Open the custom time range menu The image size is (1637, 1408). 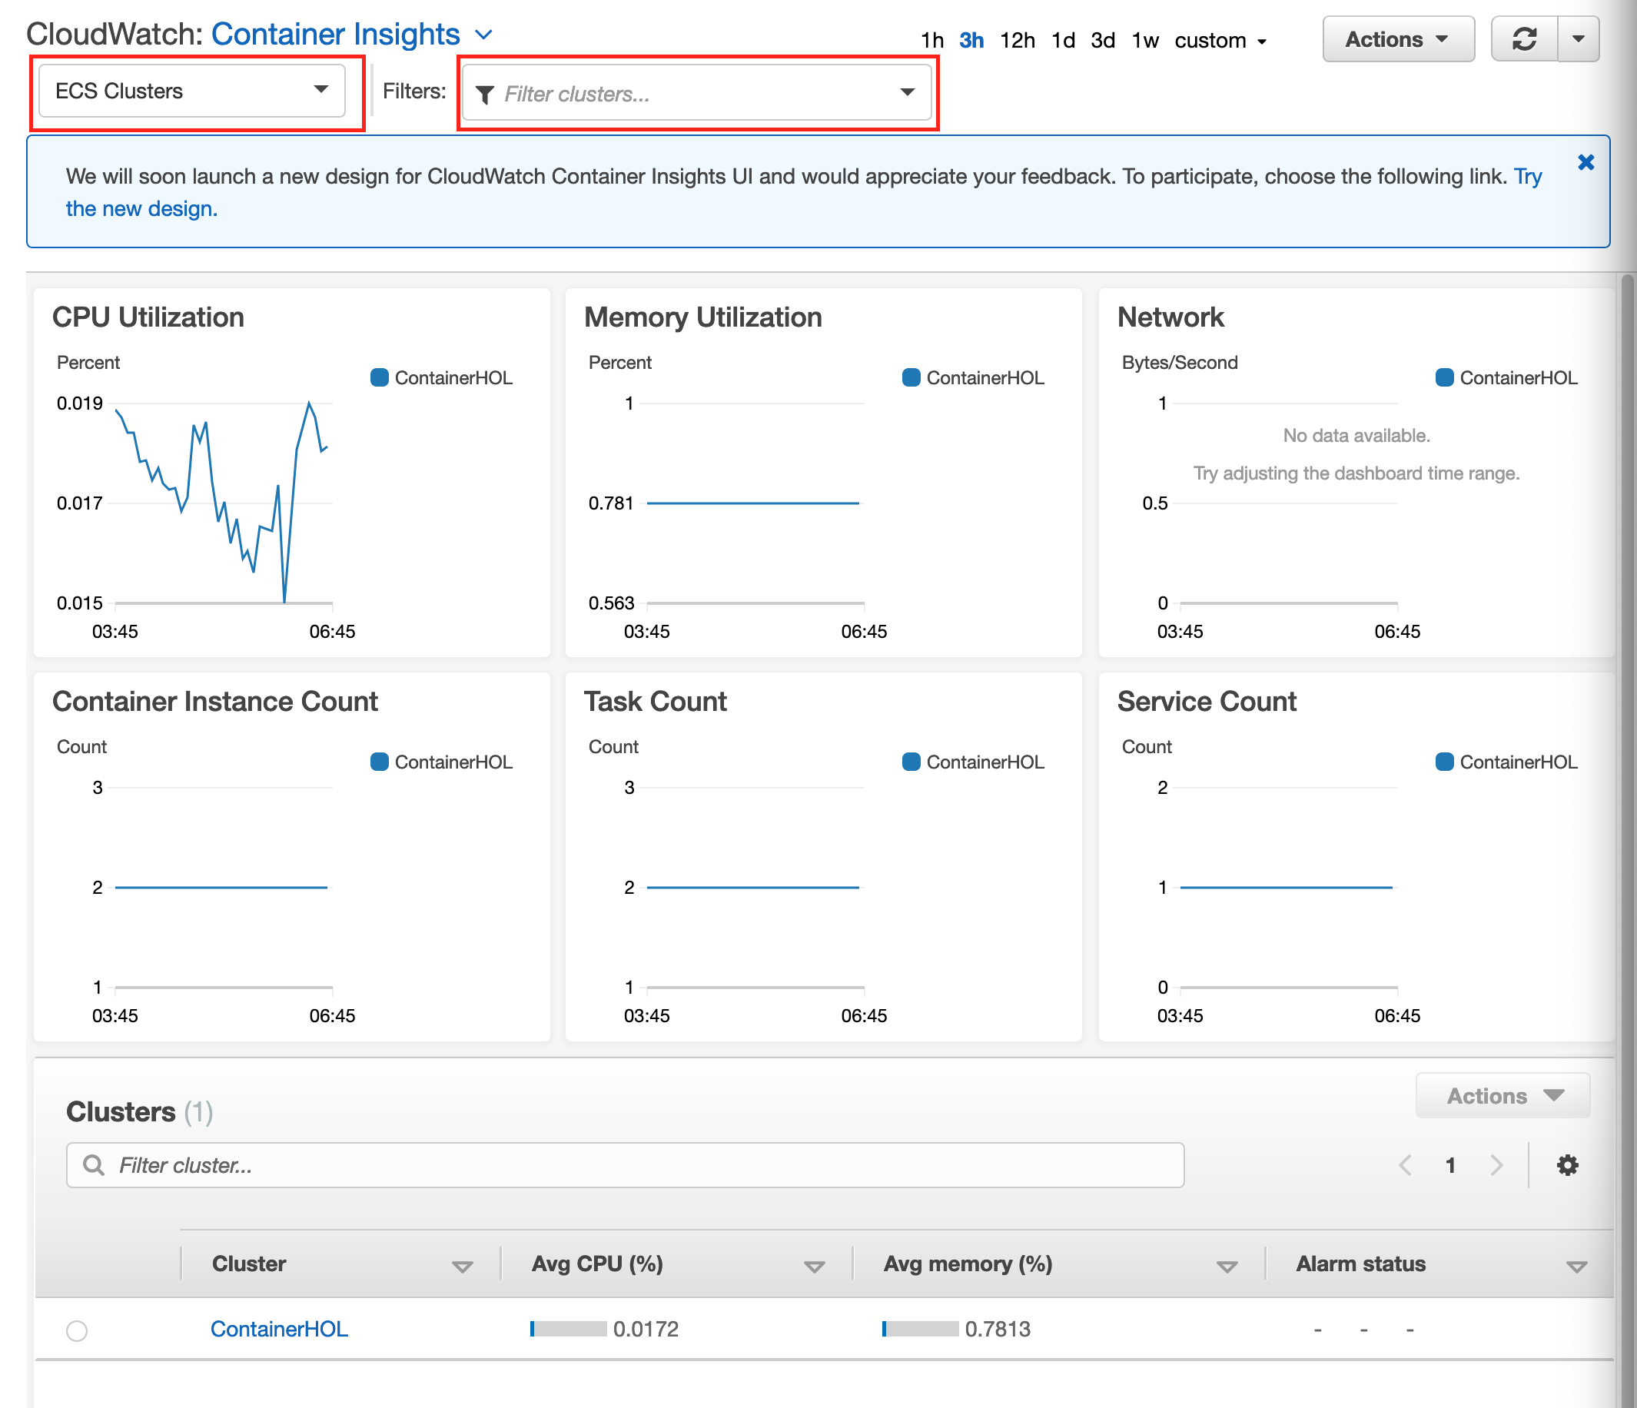pyautogui.click(x=1220, y=40)
